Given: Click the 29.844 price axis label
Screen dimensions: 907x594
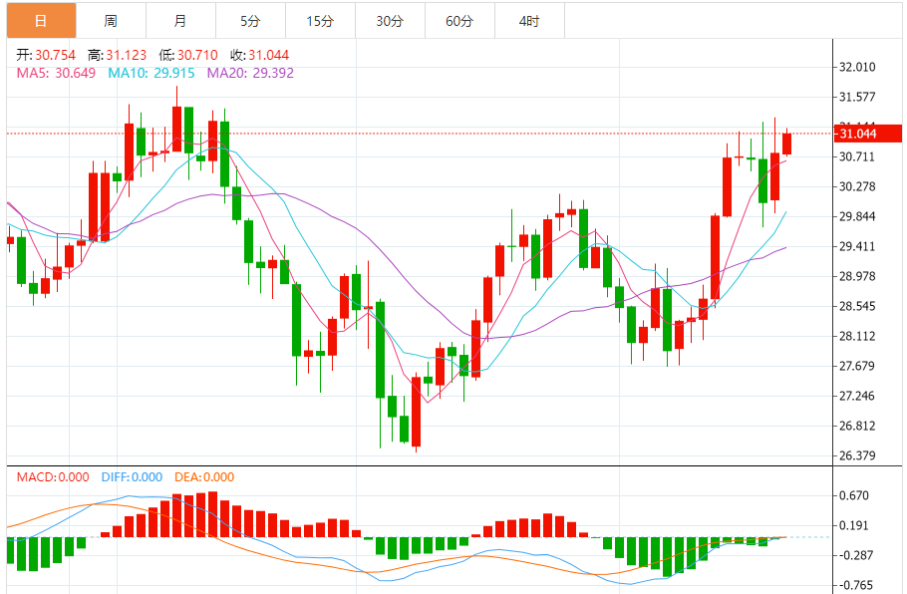Looking at the screenshot, I should (857, 216).
